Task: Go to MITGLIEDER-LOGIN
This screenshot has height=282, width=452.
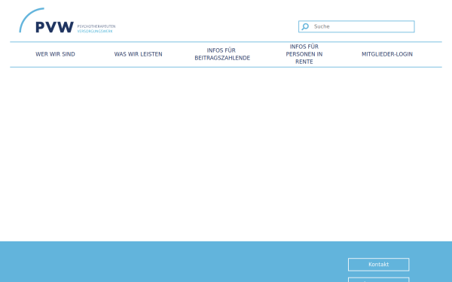Action: 387,54
